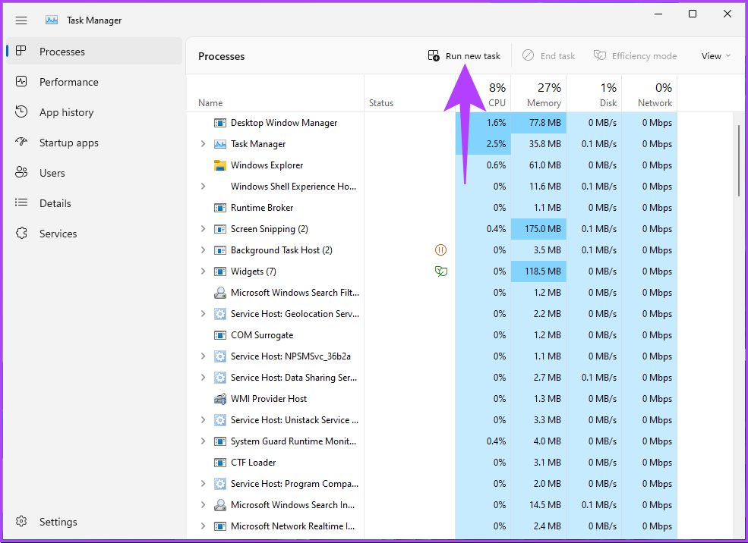Image resolution: width=748 pixels, height=543 pixels.
Task: Open the hamburger navigation menu
Action: pyautogui.click(x=21, y=20)
